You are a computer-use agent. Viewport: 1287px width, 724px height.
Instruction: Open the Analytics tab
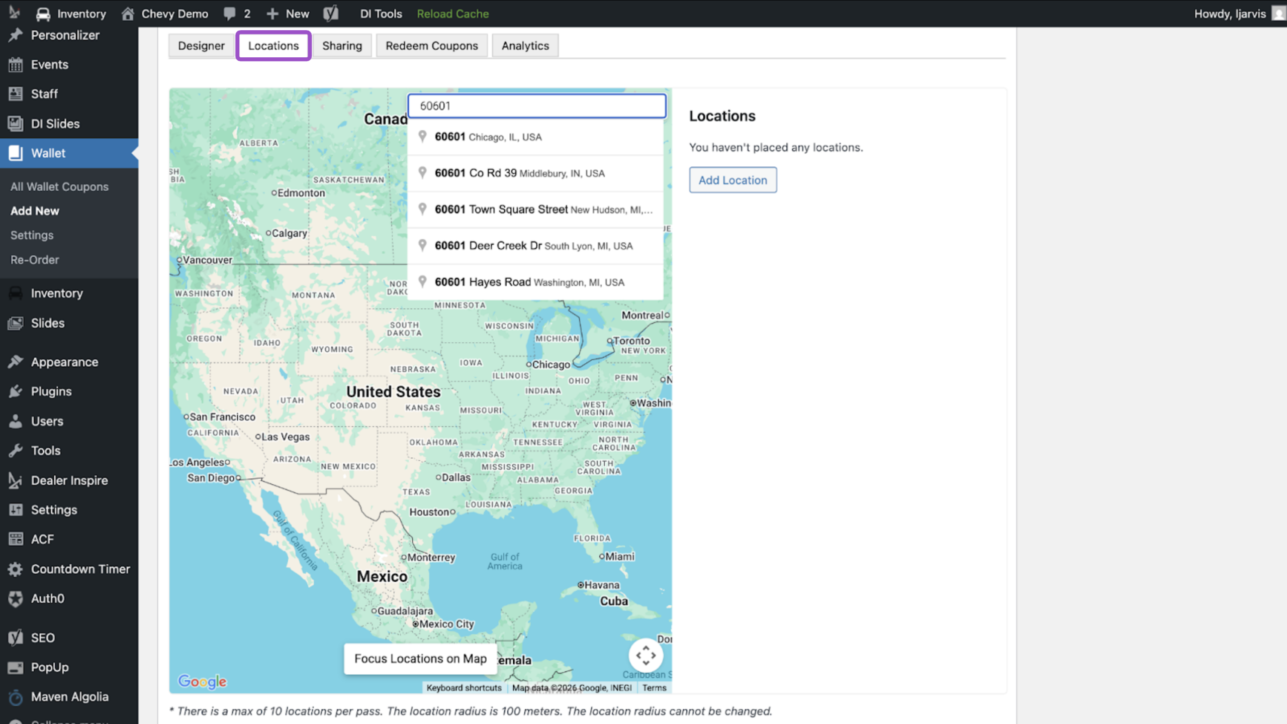tap(525, 46)
